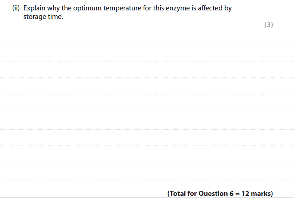Viewport: 294px width, 206px height.
Task: Click the (ii) question part label
Action: tap(16, 8)
